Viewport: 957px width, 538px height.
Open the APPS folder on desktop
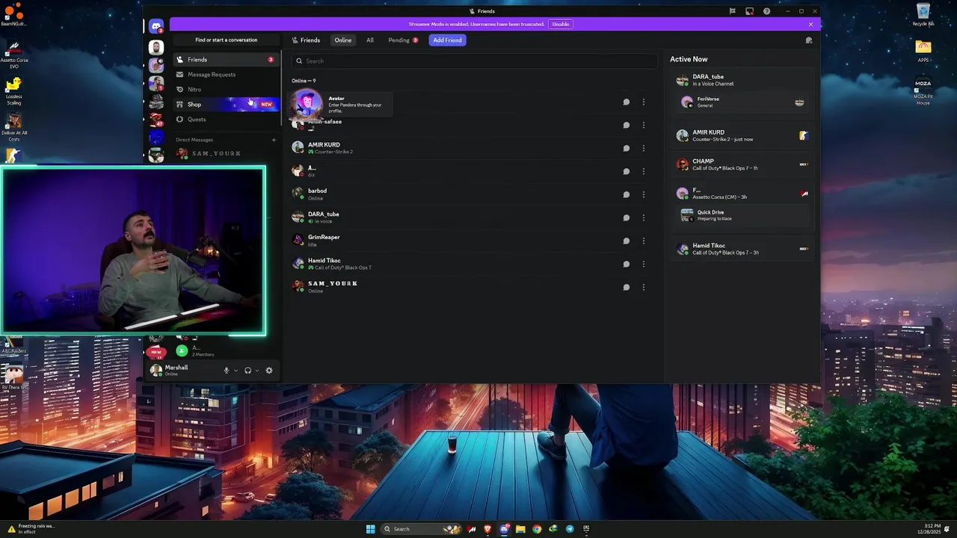923,51
